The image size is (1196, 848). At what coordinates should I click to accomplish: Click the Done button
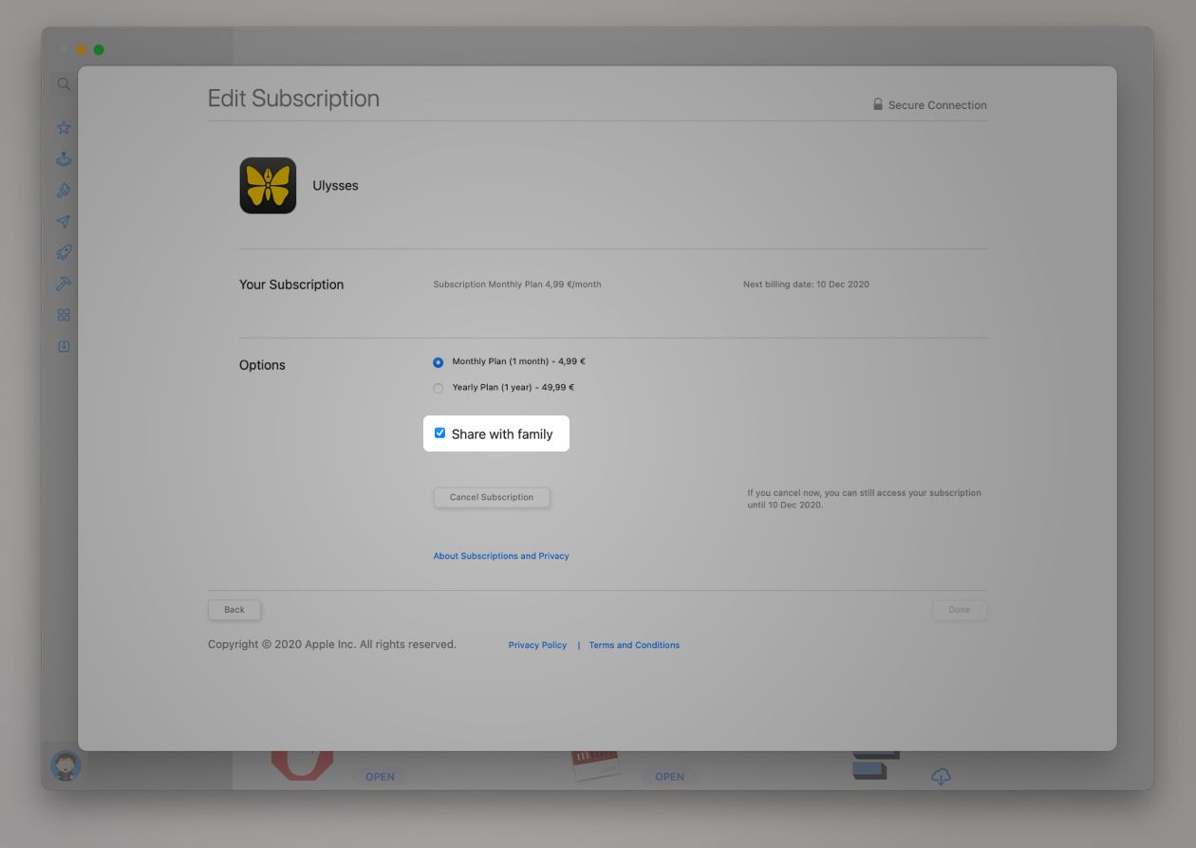[x=960, y=610]
